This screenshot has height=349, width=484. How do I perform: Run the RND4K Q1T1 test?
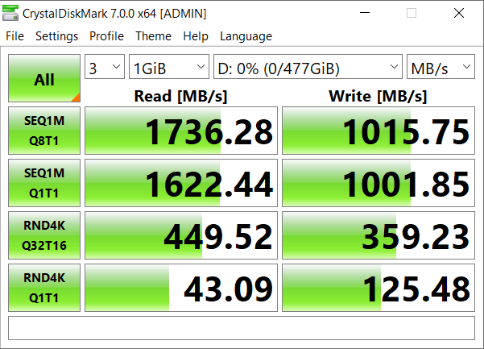(44, 289)
